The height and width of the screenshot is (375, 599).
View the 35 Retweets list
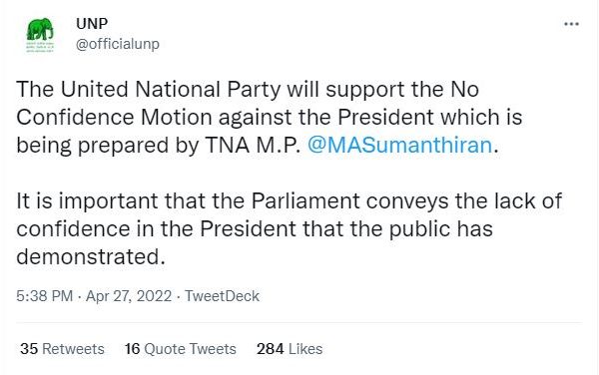(x=62, y=349)
